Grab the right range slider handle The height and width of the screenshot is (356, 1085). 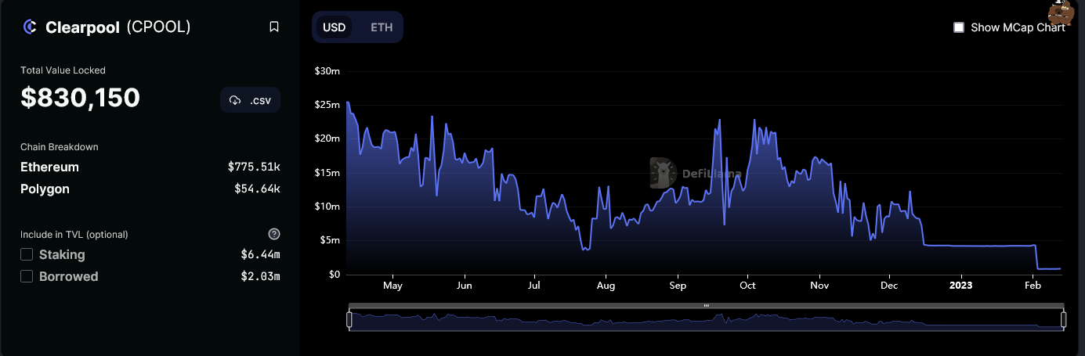[x=1064, y=319]
